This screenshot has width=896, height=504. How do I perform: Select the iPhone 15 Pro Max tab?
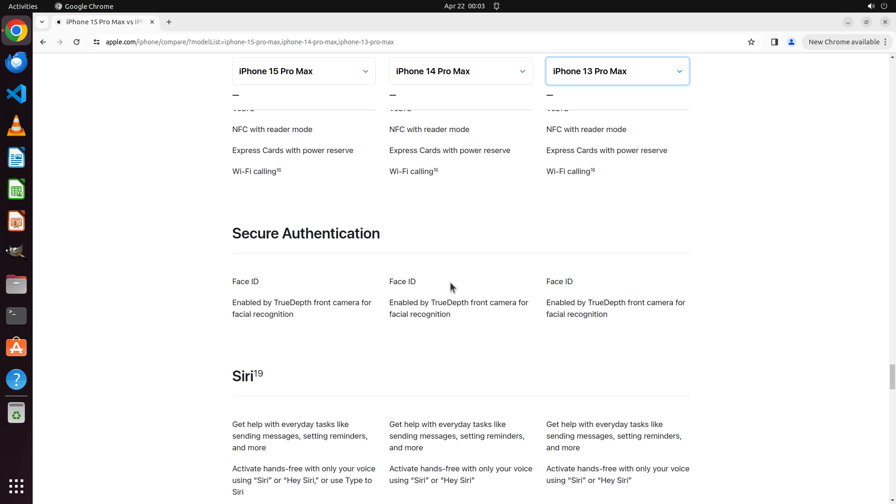pyautogui.click(x=104, y=22)
